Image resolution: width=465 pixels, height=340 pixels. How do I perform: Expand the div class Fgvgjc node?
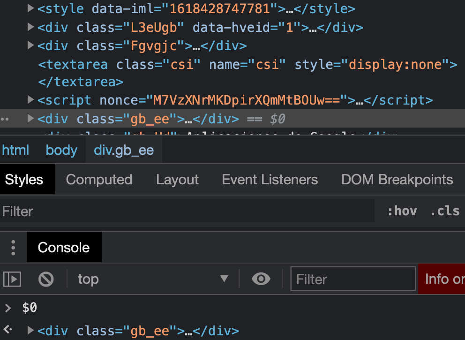[x=30, y=45]
